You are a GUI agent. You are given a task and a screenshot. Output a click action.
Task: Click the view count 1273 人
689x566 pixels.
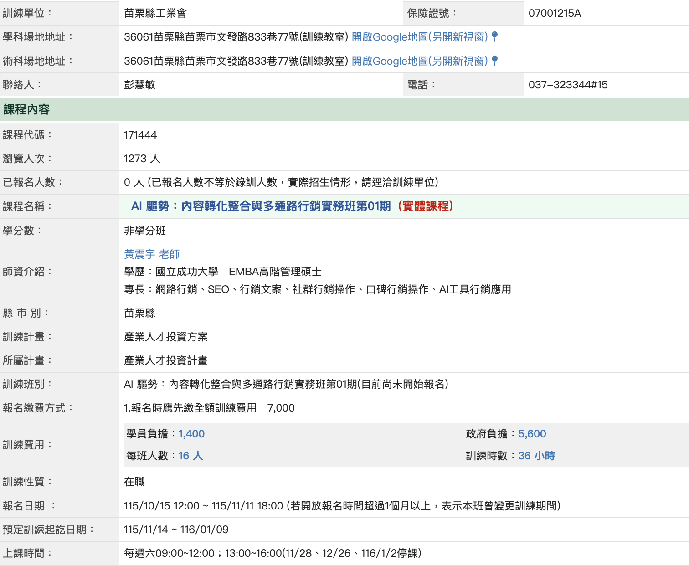pos(142,159)
